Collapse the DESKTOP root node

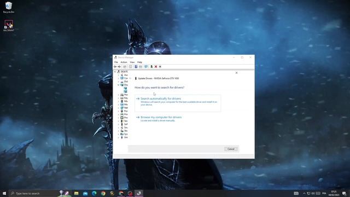(115, 72)
